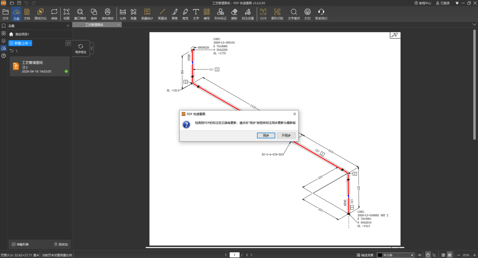Select the 测量 (measure) tool
This screenshot has height=258, width=478.
point(133,14)
